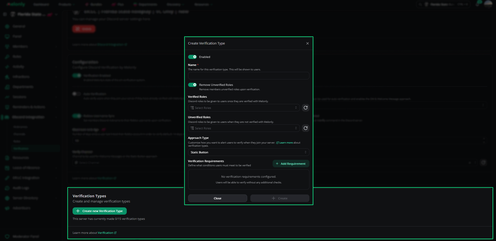The image size is (496, 241).
Task: Click Create new Verification Type button
Action: [100, 211]
